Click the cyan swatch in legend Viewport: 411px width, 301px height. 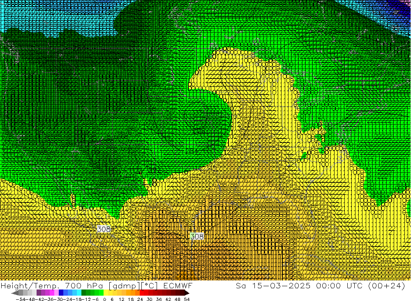pos(79,293)
